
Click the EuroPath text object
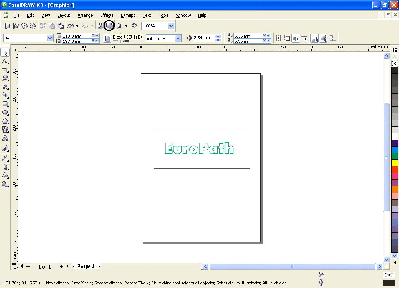pos(199,148)
